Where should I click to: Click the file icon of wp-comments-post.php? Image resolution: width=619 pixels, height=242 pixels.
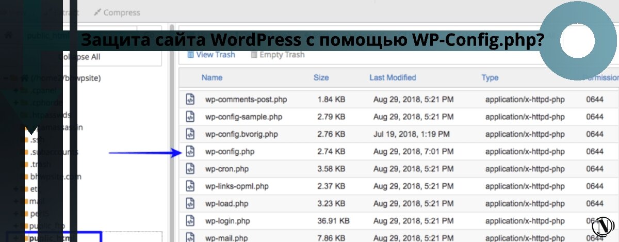(190, 99)
